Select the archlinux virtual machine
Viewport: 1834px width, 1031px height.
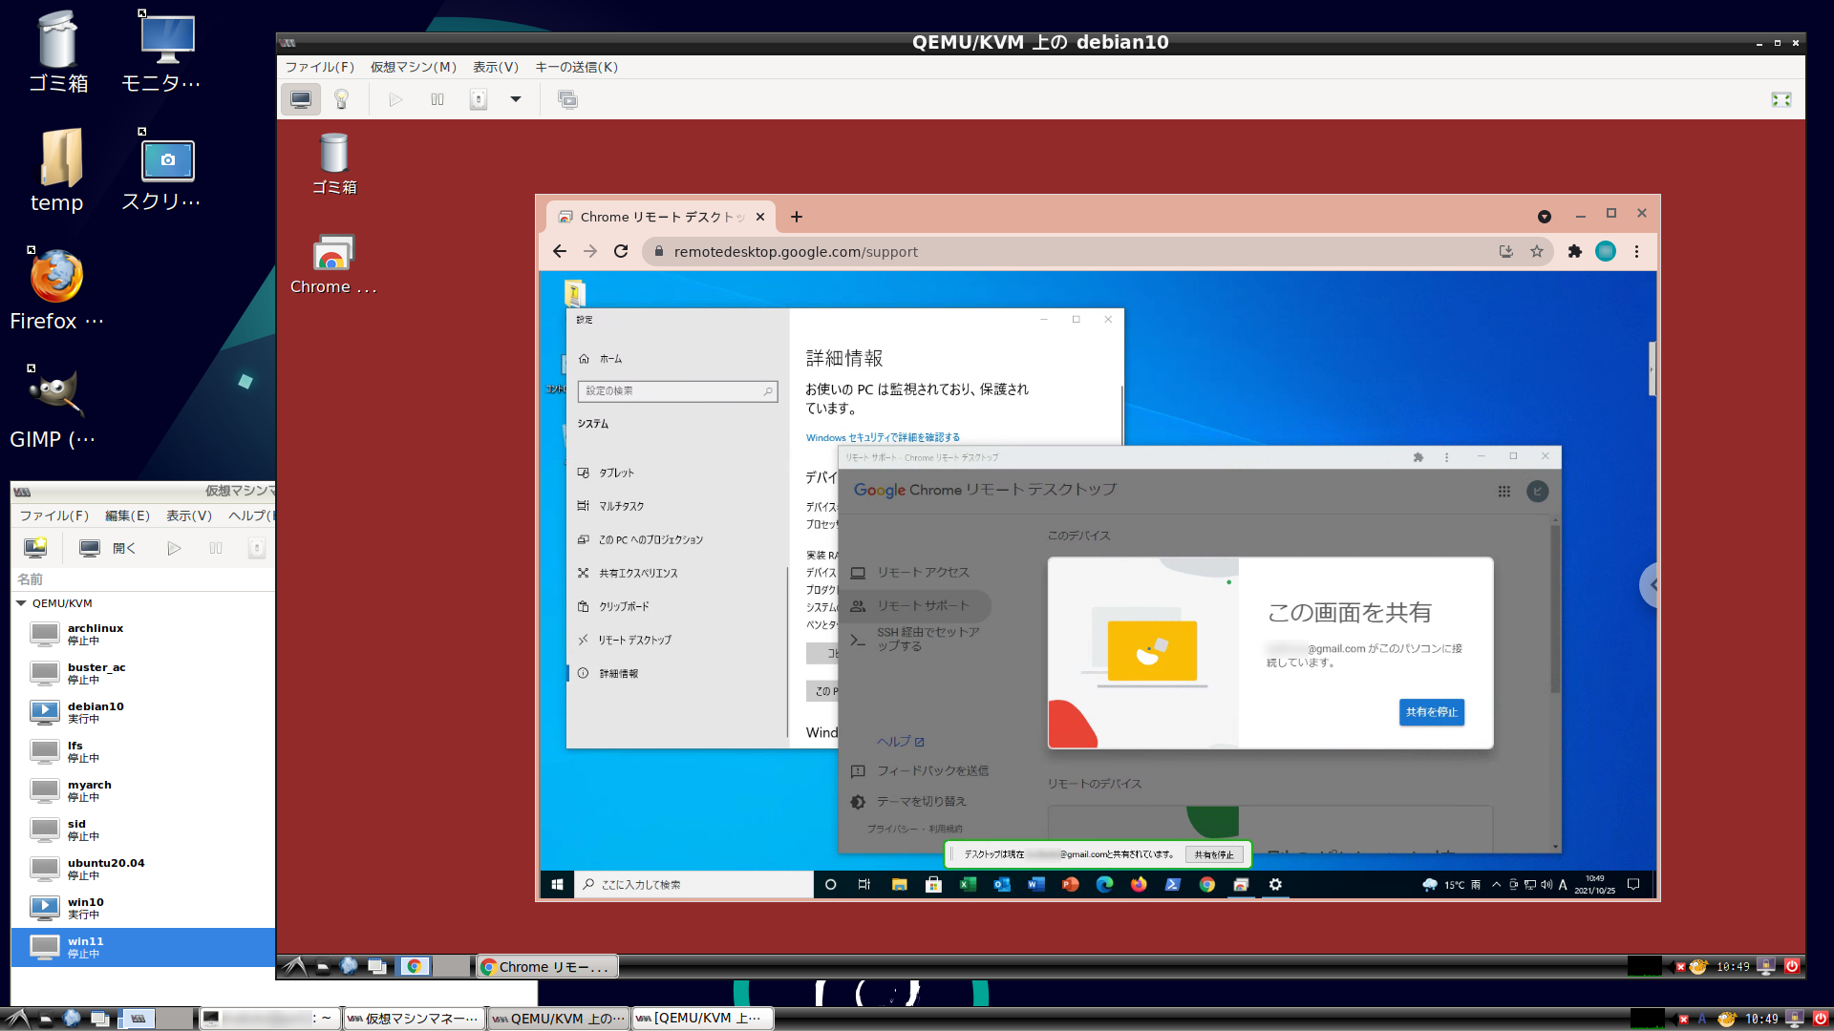[143, 634]
